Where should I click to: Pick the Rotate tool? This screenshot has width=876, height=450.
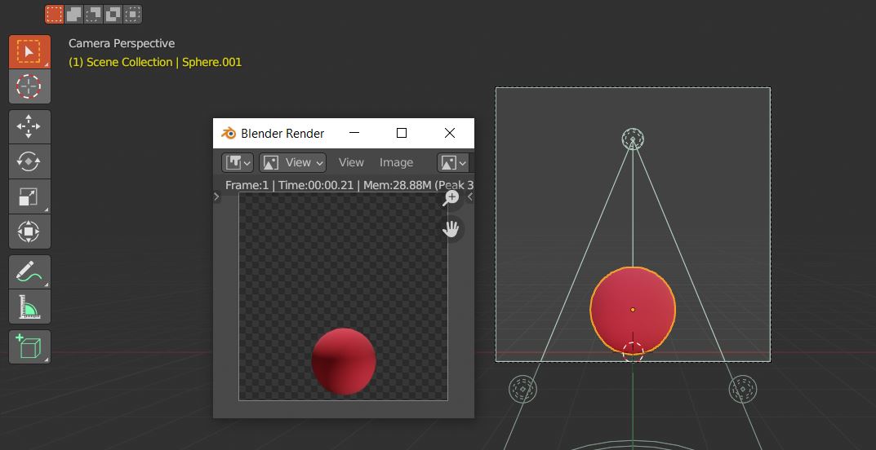(29, 161)
